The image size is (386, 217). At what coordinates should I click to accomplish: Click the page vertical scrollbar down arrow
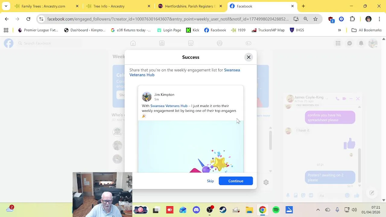tap(384, 200)
